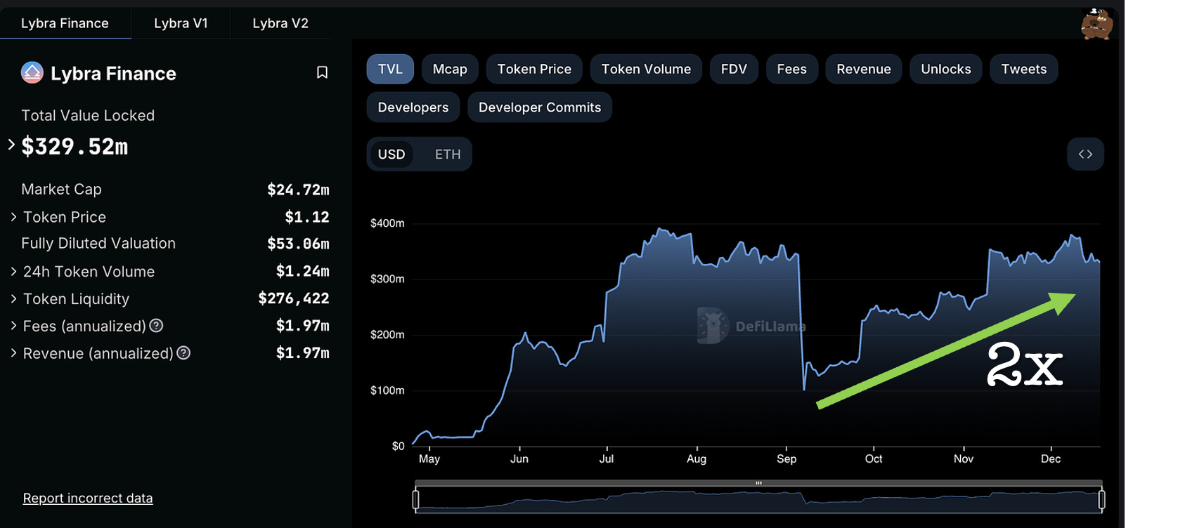Expand Fees (annualized) details
The height and width of the screenshot is (528, 1178).
click(x=13, y=326)
